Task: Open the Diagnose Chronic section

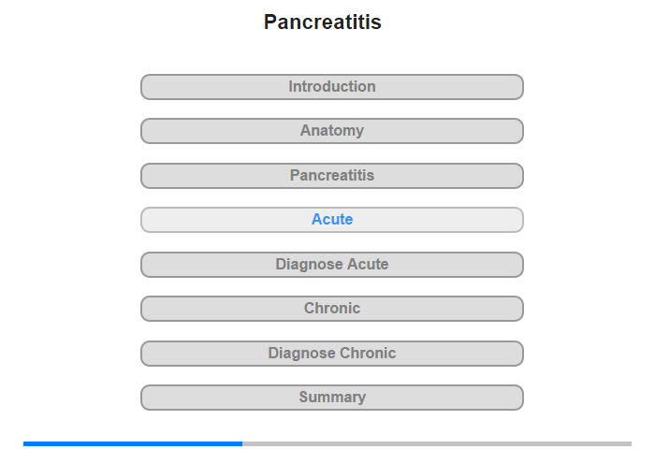Action: point(331,354)
